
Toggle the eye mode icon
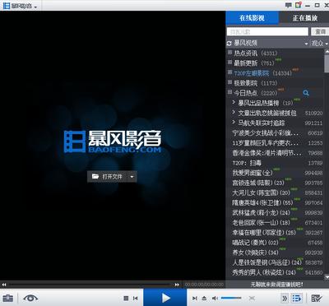[x=30, y=298]
